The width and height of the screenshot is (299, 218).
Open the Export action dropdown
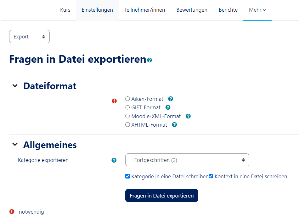click(29, 37)
